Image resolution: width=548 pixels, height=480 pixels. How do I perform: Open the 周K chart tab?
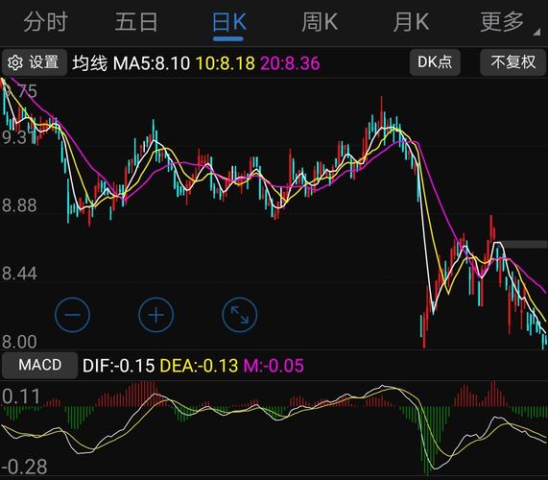320,22
